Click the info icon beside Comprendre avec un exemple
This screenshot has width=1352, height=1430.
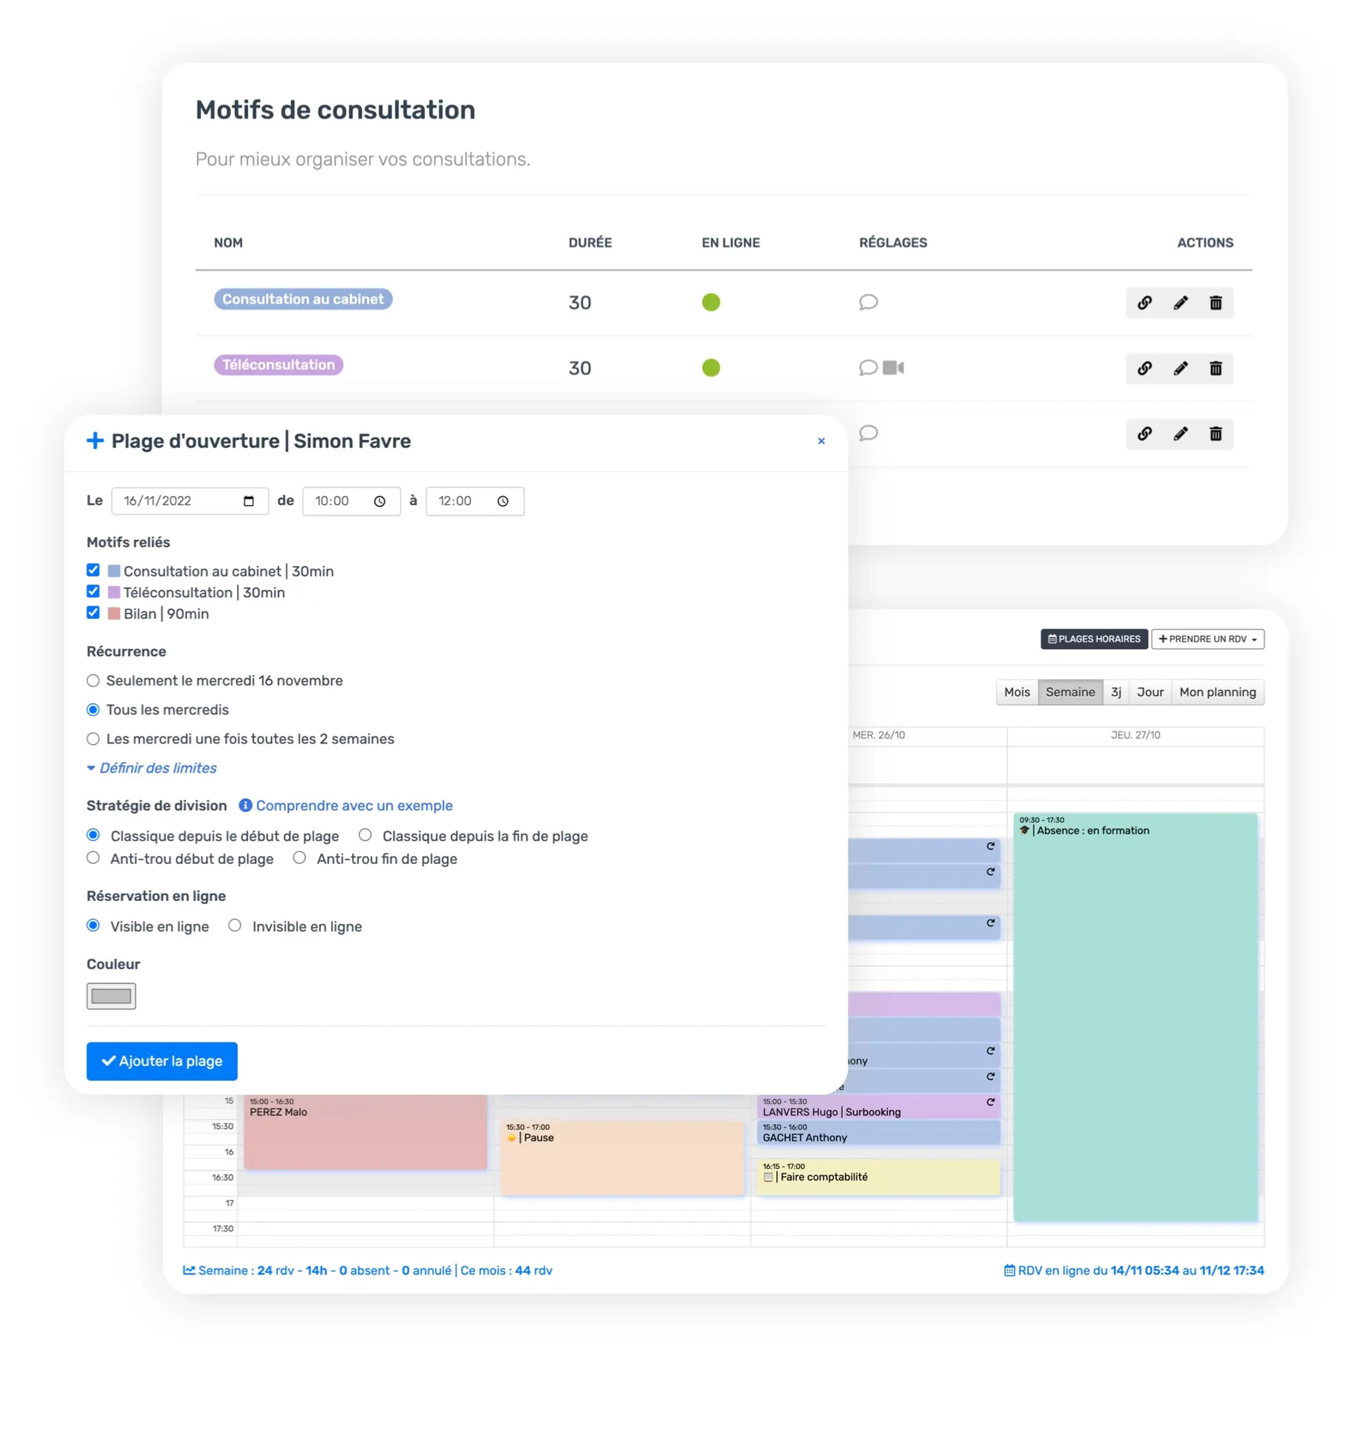(x=245, y=806)
